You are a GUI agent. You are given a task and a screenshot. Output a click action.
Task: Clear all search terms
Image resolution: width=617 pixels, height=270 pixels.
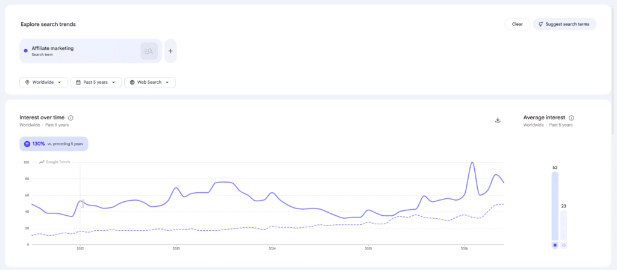click(518, 24)
